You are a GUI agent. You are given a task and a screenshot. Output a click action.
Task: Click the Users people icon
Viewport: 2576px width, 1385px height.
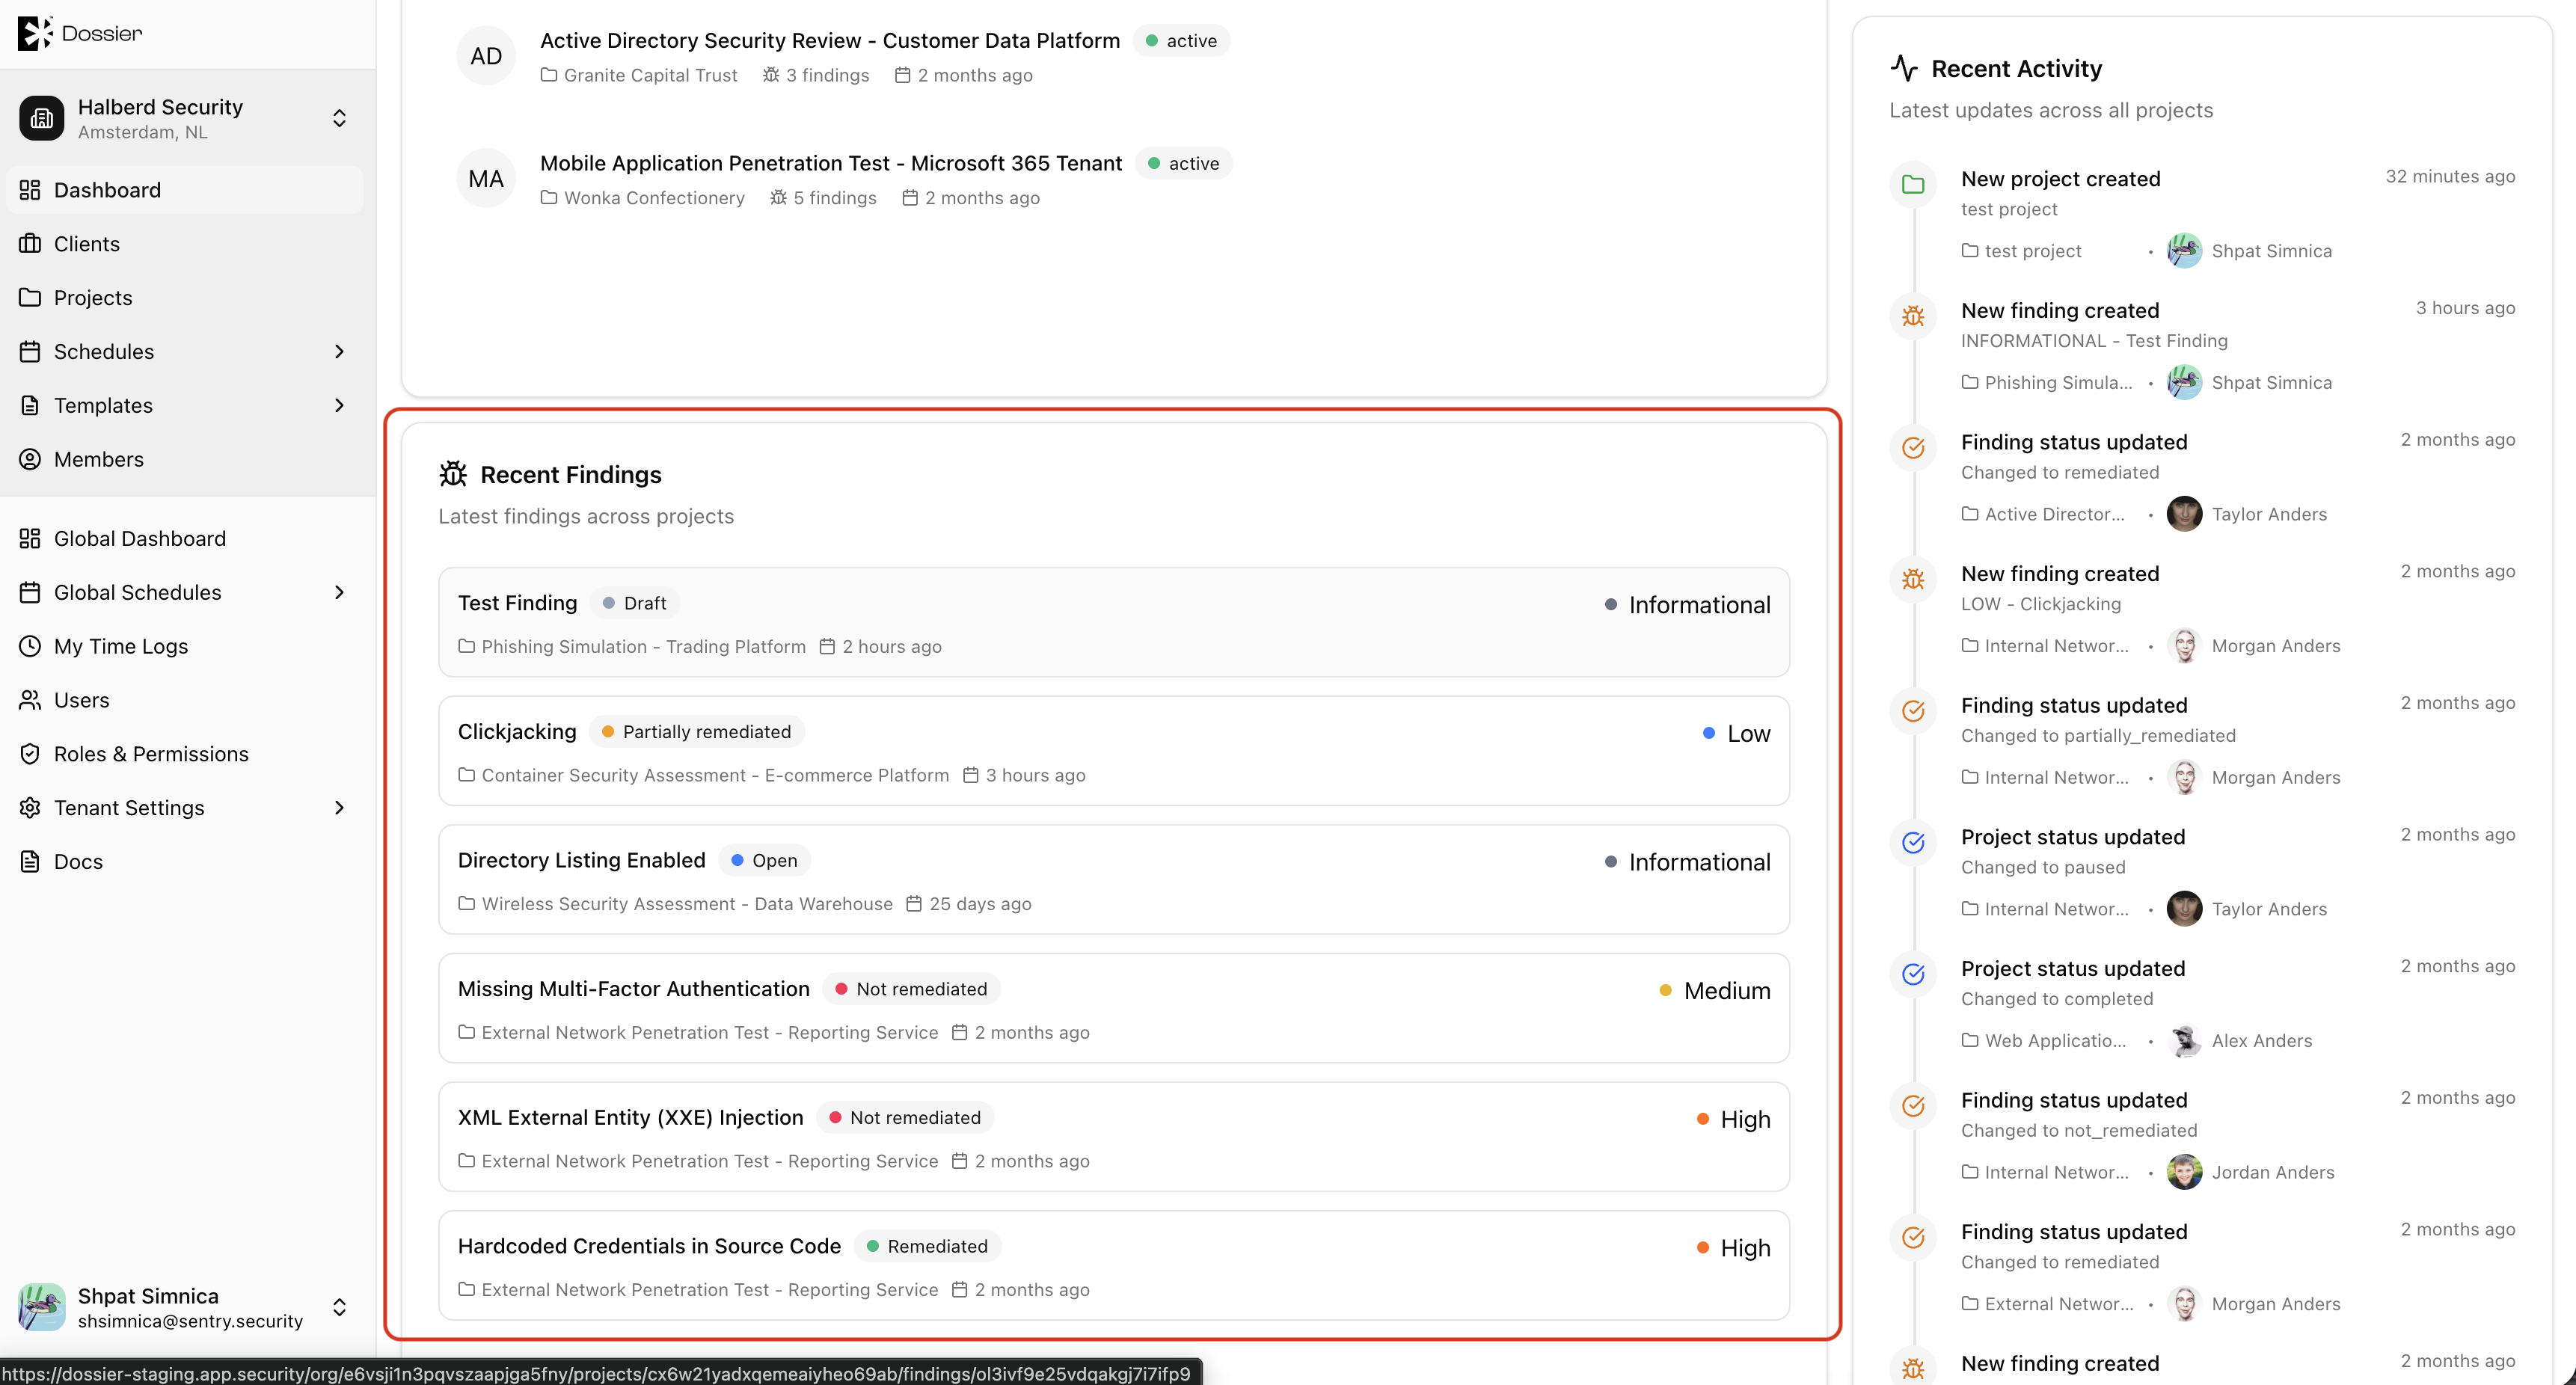pos(30,700)
